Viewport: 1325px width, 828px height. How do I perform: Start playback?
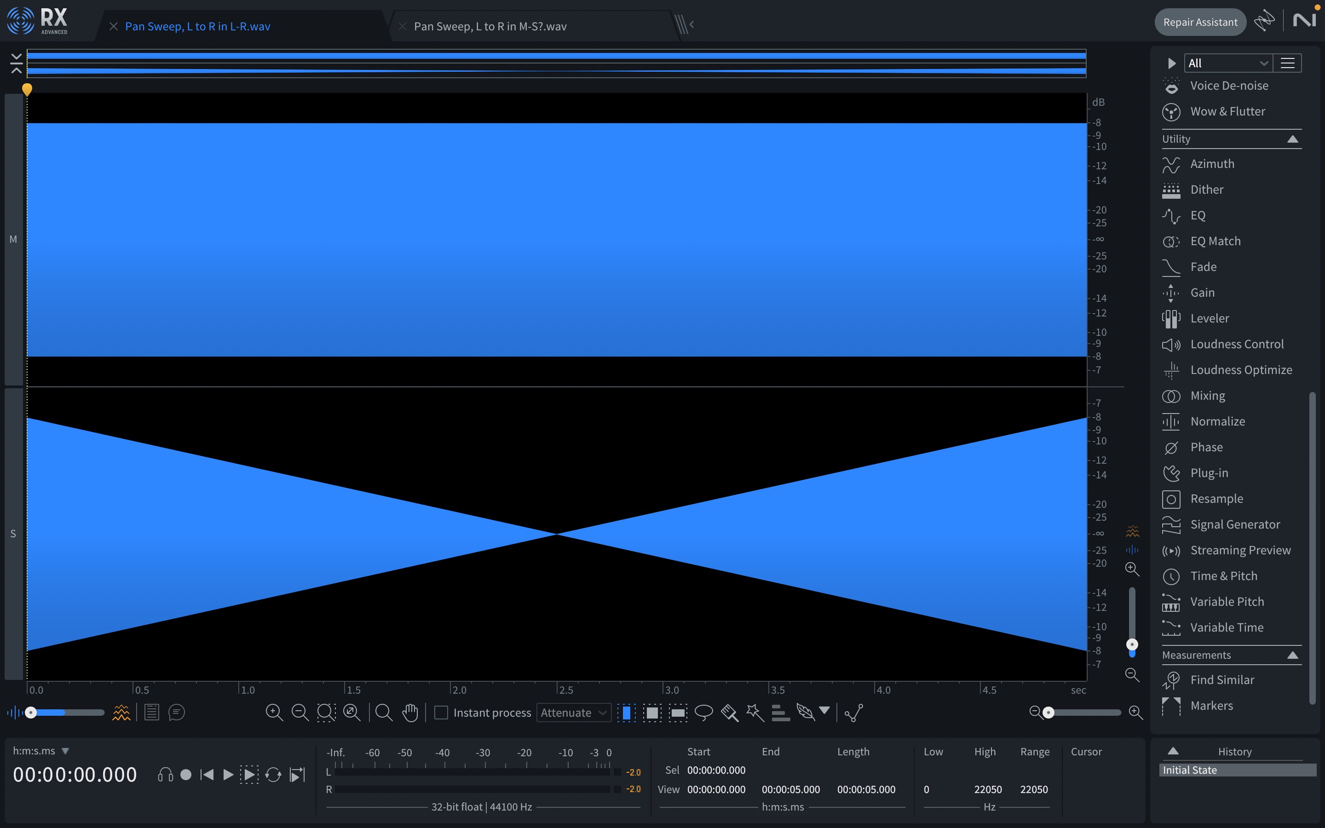click(x=228, y=774)
